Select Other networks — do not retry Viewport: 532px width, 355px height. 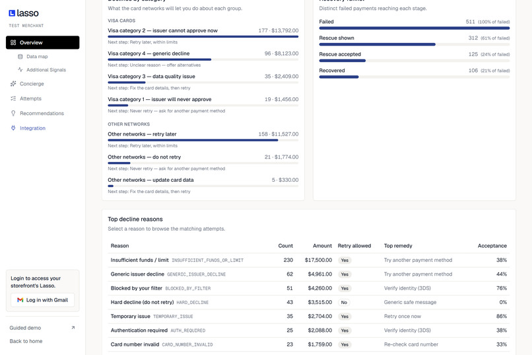(x=144, y=157)
